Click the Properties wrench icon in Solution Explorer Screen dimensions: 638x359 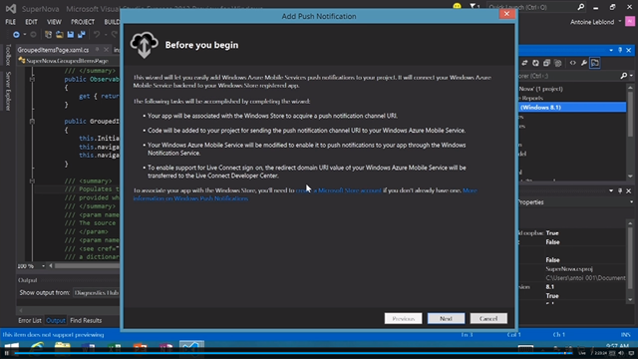(584, 63)
